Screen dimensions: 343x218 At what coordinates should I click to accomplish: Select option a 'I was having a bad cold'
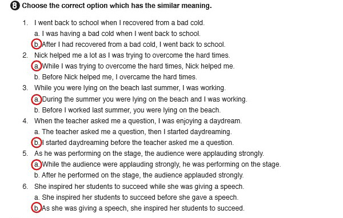coord(117,34)
